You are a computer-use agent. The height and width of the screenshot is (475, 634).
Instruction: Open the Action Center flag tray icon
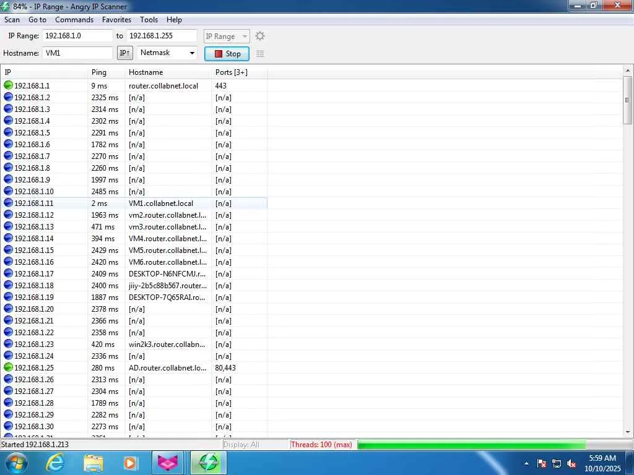pos(542,463)
